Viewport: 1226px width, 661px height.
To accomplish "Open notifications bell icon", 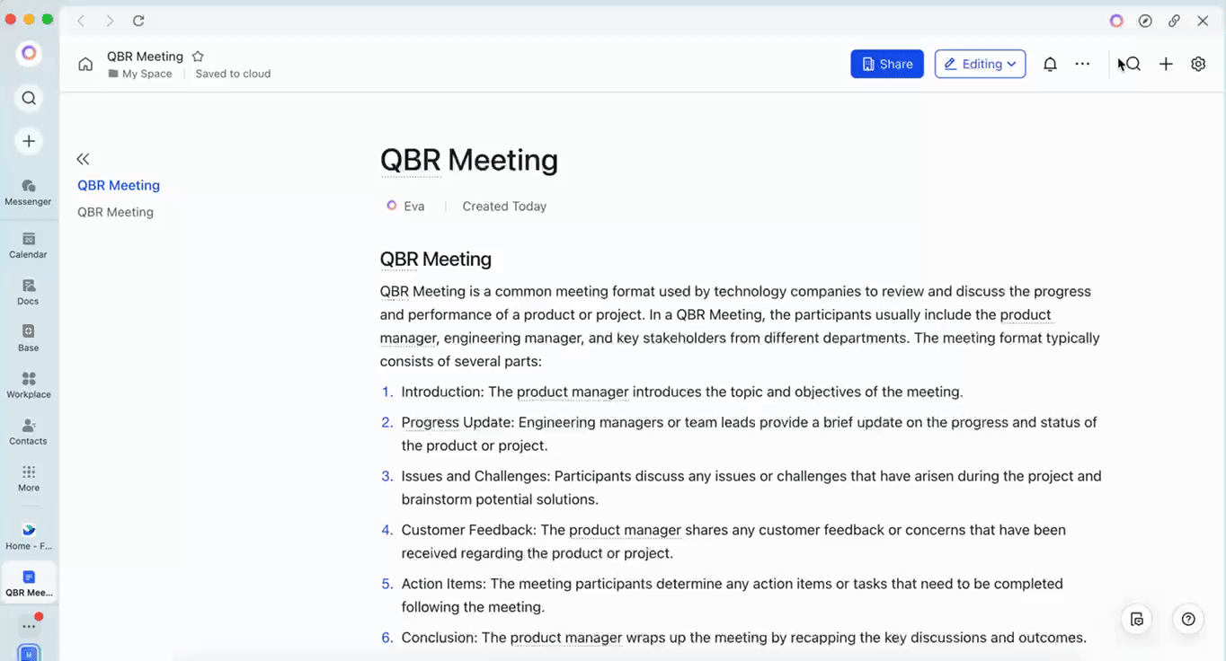I will [x=1050, y=64].
